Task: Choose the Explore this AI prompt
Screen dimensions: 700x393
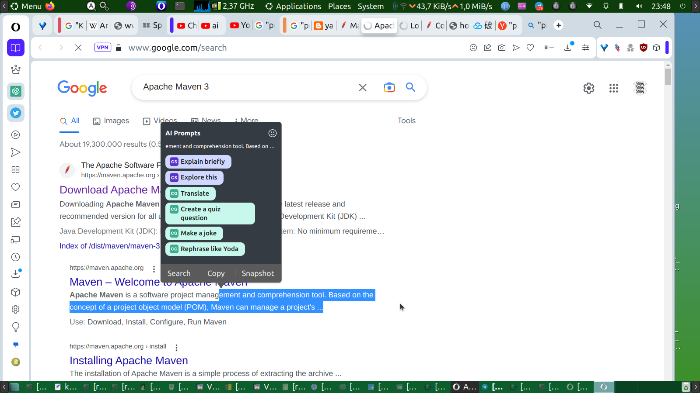Action: tap(194, 178)
